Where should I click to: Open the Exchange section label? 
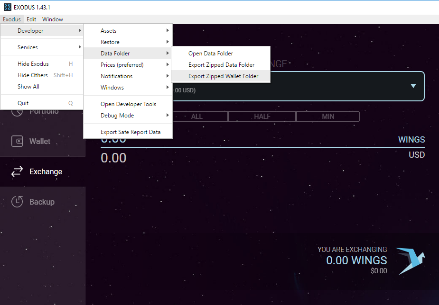coord(46,171)
